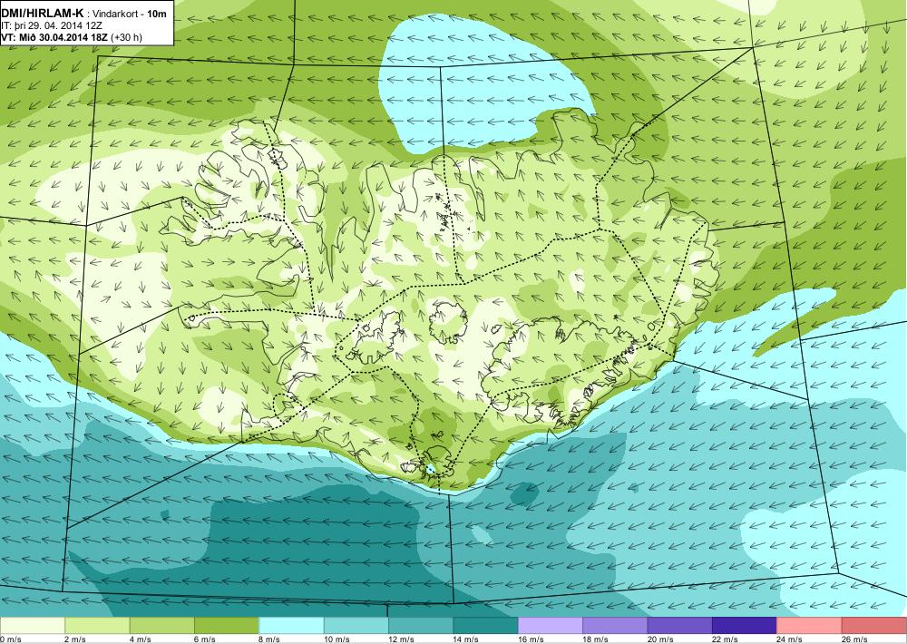The width and height of the screenshot is (907, 644).
Task: Click the "10 m/s" legend label
Action: [x=337, y=639]
